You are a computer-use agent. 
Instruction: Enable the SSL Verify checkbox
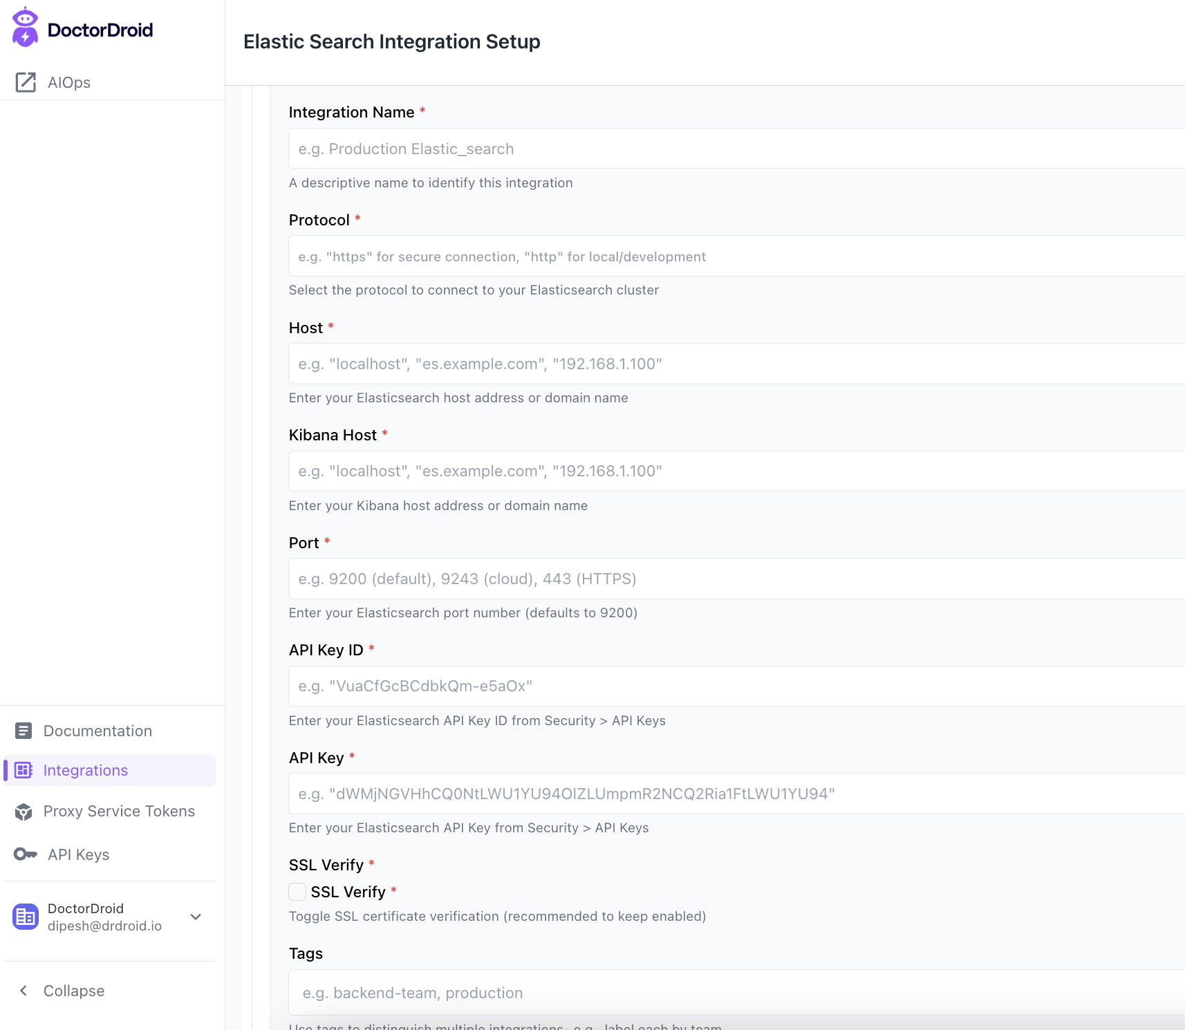pyautogui.click(x=297, y=892)
